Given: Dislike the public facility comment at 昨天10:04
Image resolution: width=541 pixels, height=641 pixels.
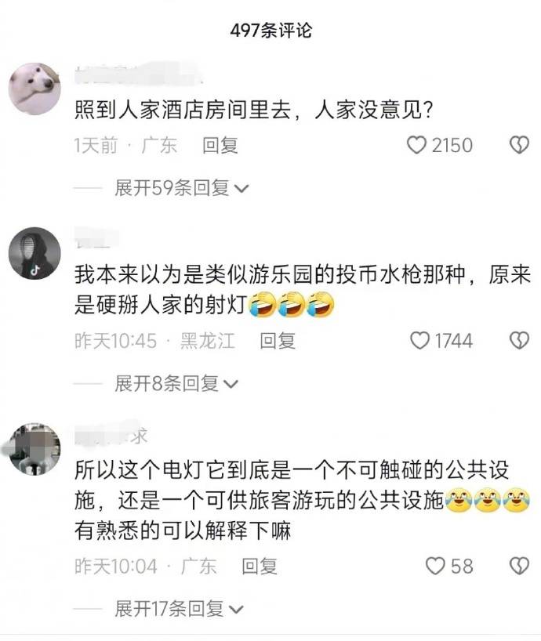Looking at the screenshot, I should pos(519,566).
